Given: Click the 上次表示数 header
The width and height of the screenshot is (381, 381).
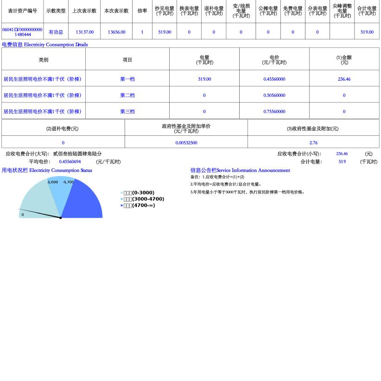Looking at the screenshot, I should 84,11.
